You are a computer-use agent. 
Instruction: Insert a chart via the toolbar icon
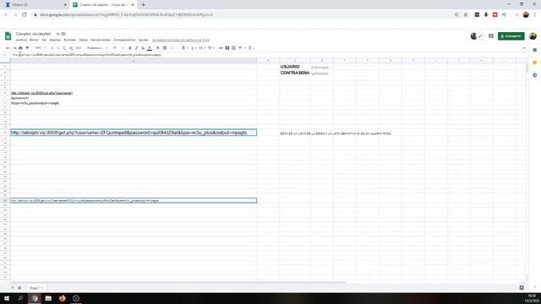[233, 48]
